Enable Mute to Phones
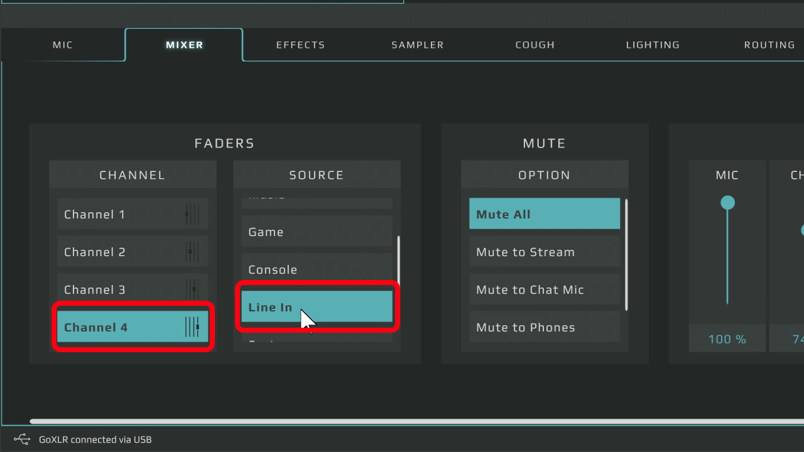This screenshot has height=452, width=804. (x=544, y=327)
